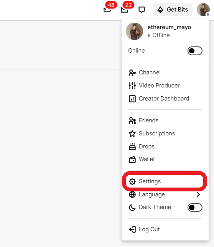Viewport: 214px width, 247px height.
Task: Click the Friends people icon
Action: 132,121
